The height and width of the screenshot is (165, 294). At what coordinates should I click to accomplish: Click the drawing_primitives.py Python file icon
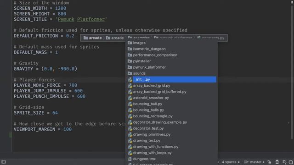point(130,134)
